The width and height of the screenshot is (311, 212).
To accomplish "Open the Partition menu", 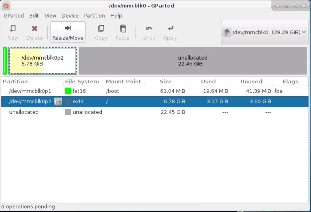I will tap(94, 16).
